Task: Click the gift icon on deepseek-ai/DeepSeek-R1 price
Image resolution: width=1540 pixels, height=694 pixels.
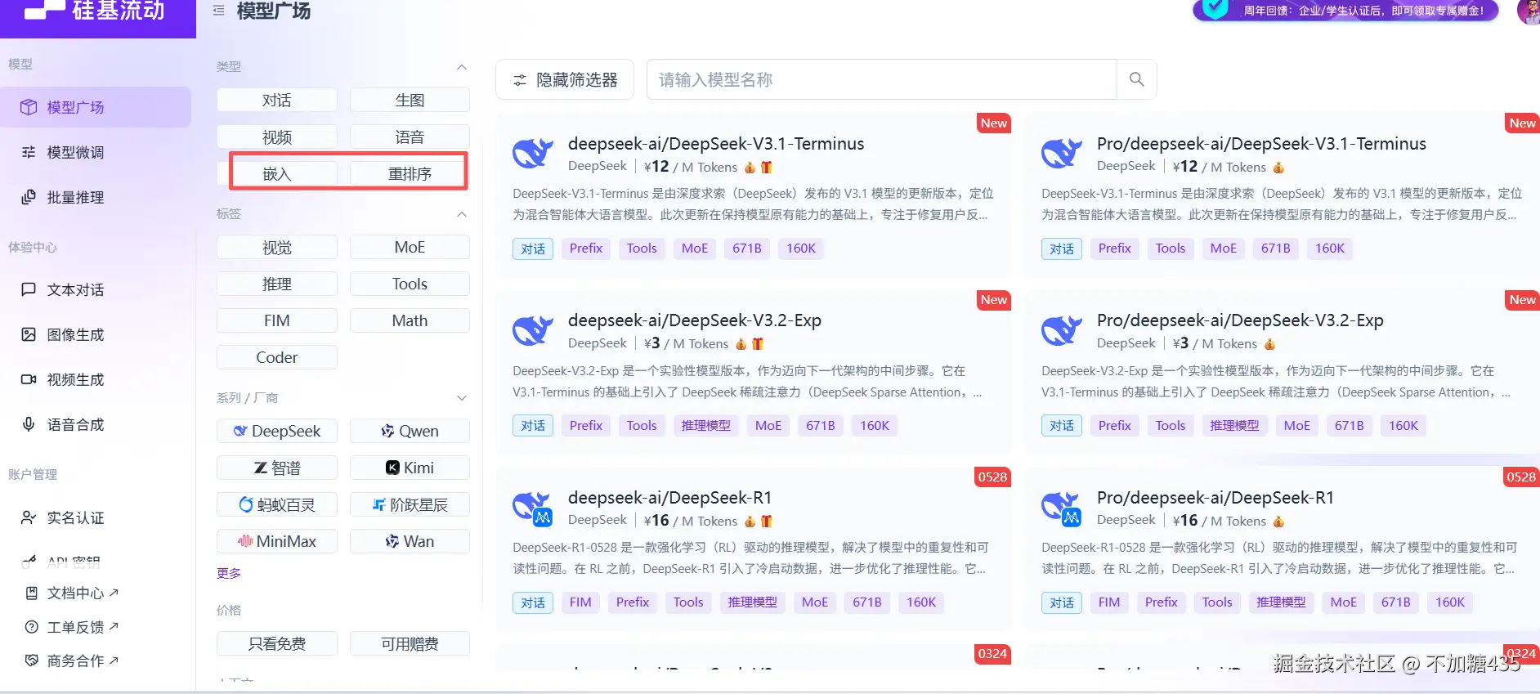Action: pyautogui.click(x=767, y=522)
